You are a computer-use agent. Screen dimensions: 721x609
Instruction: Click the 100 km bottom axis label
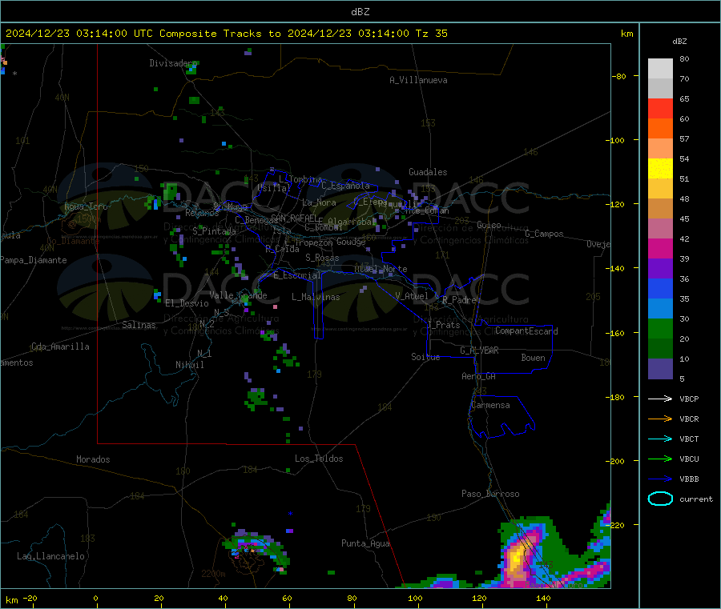(415, 598)
